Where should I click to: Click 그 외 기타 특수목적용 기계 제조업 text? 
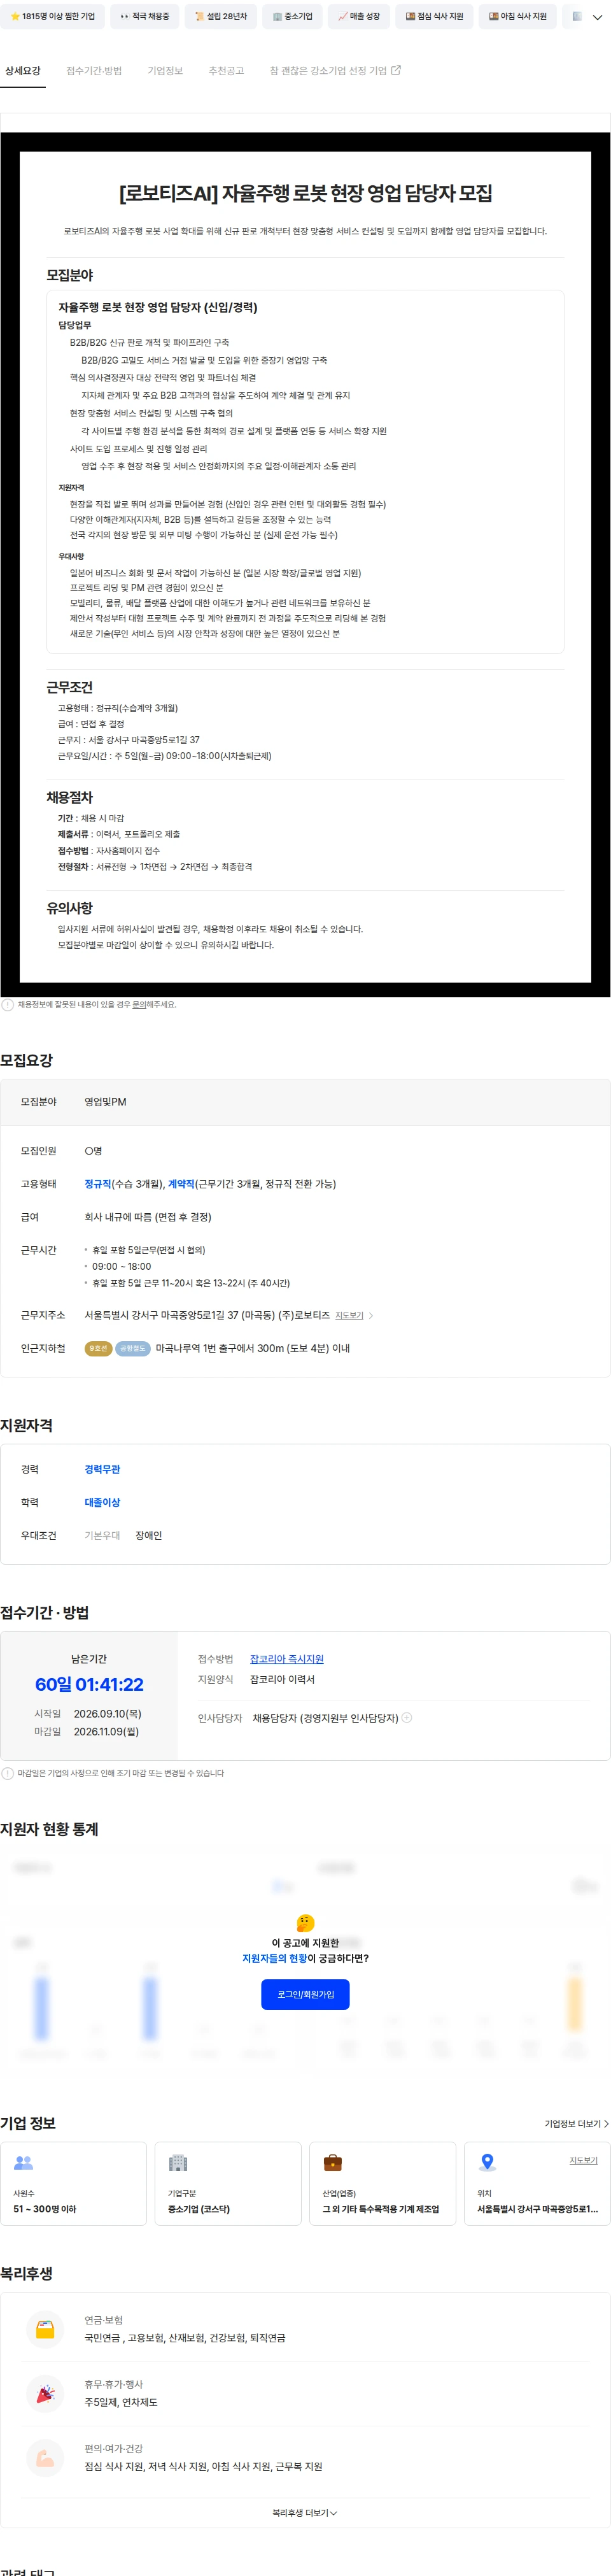pyautogui.click(x=380, y=2210)
